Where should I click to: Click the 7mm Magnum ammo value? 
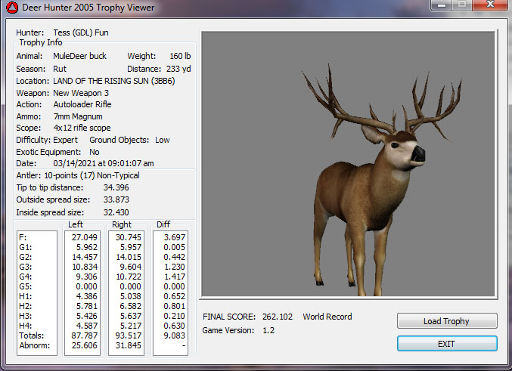[77, 116]
